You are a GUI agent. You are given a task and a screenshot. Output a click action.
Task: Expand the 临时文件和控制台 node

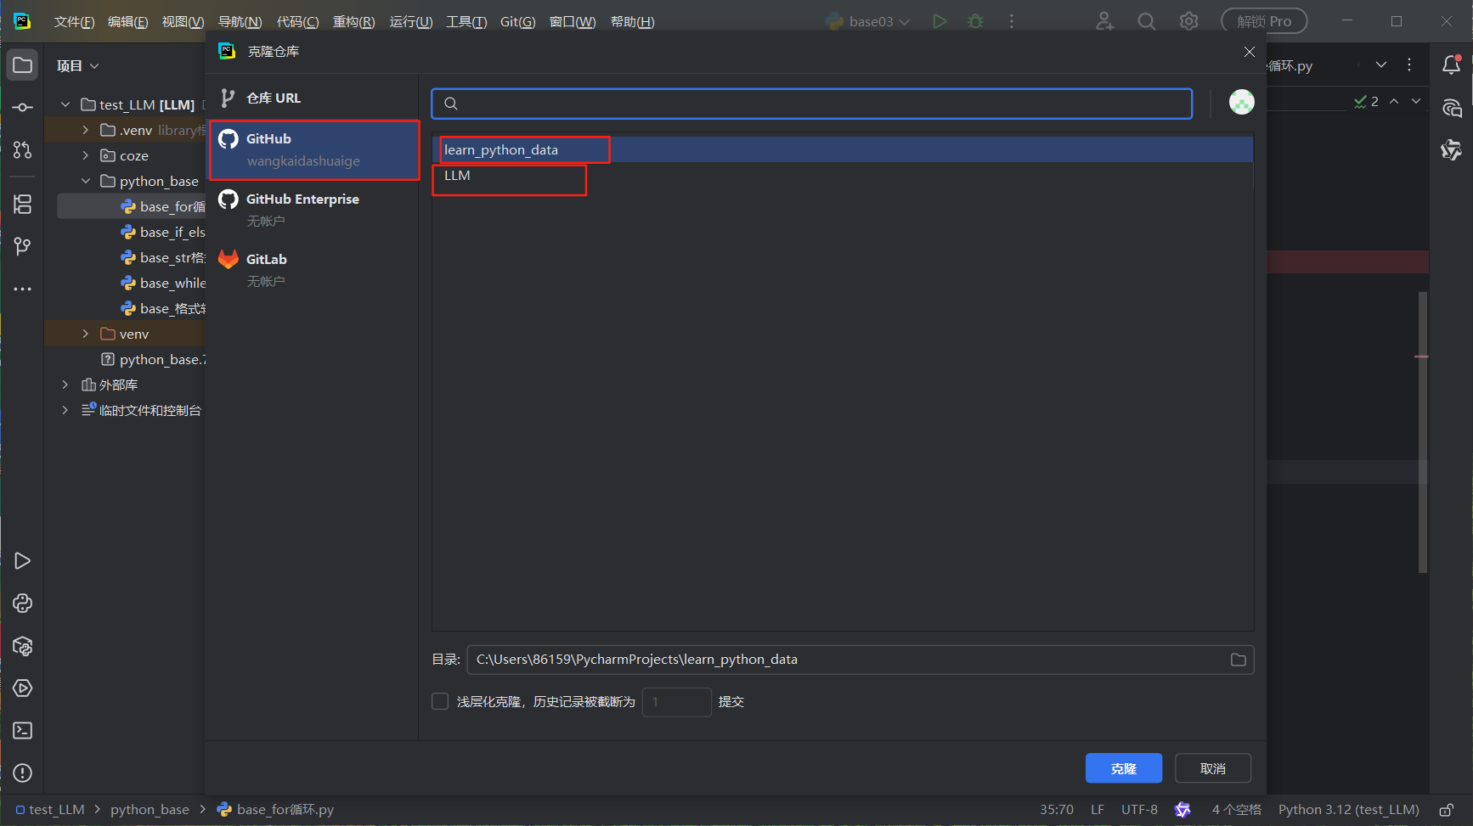[x=65, y=410]
